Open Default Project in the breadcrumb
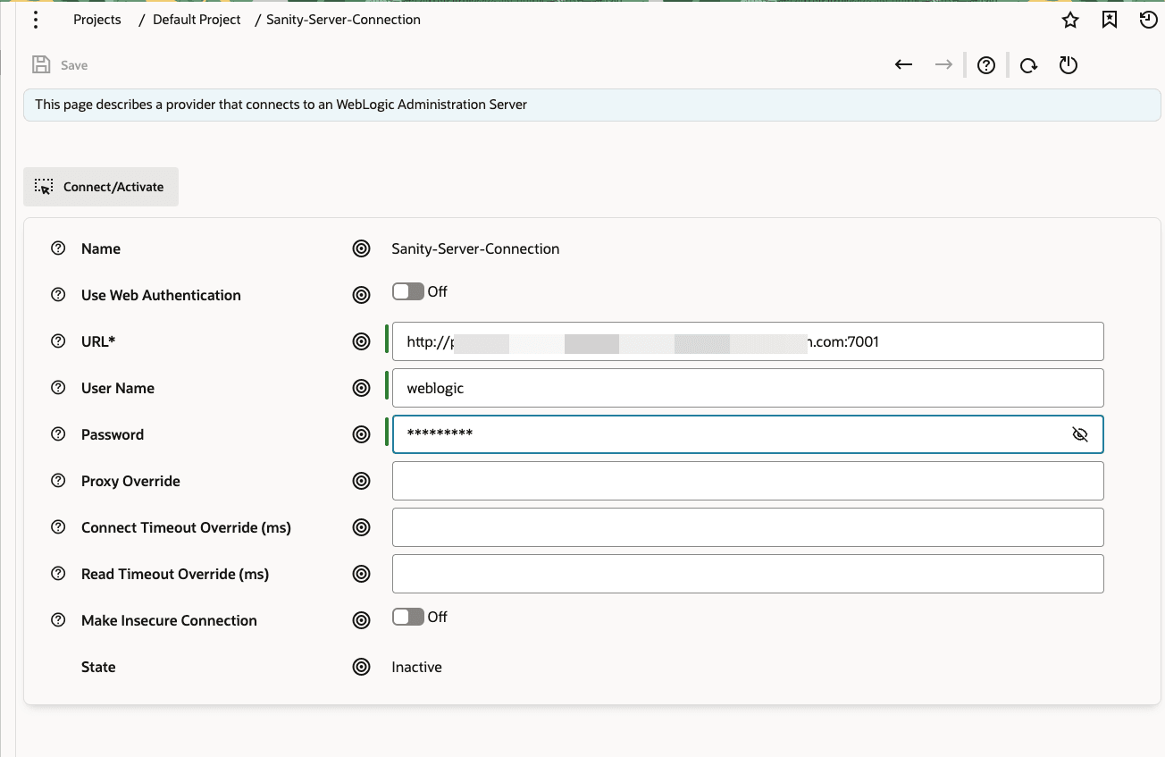 [197, 20]
